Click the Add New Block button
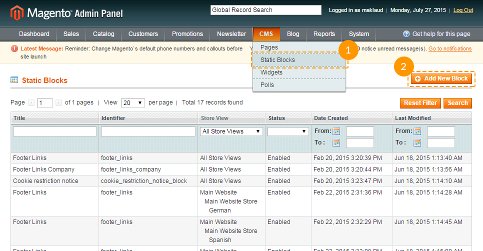Screen dimensions: 483x251 (441, 79)
